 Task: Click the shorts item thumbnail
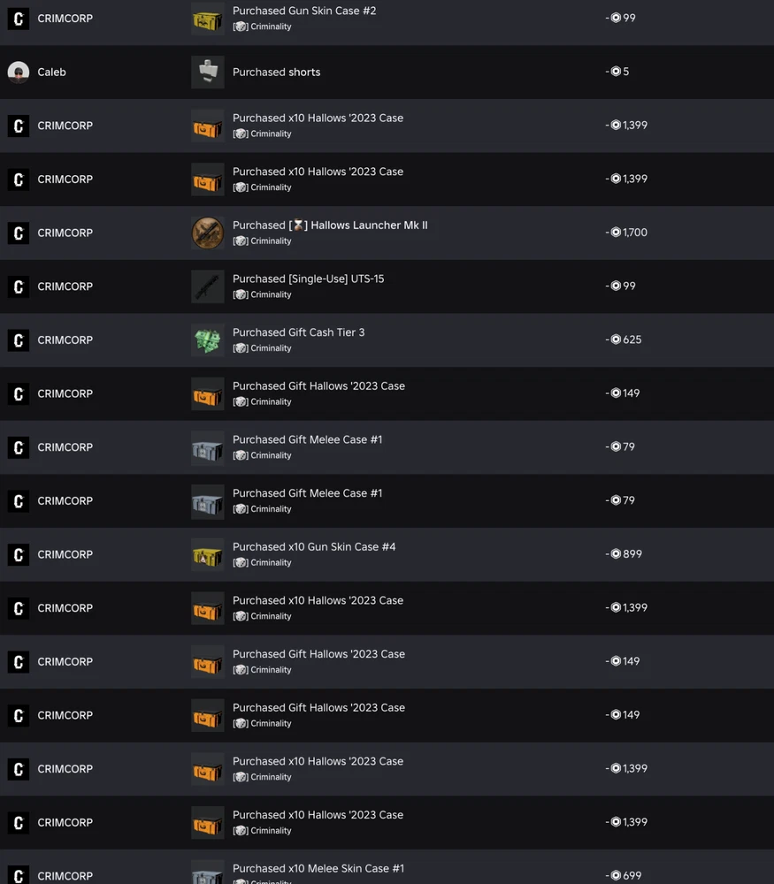208,72
